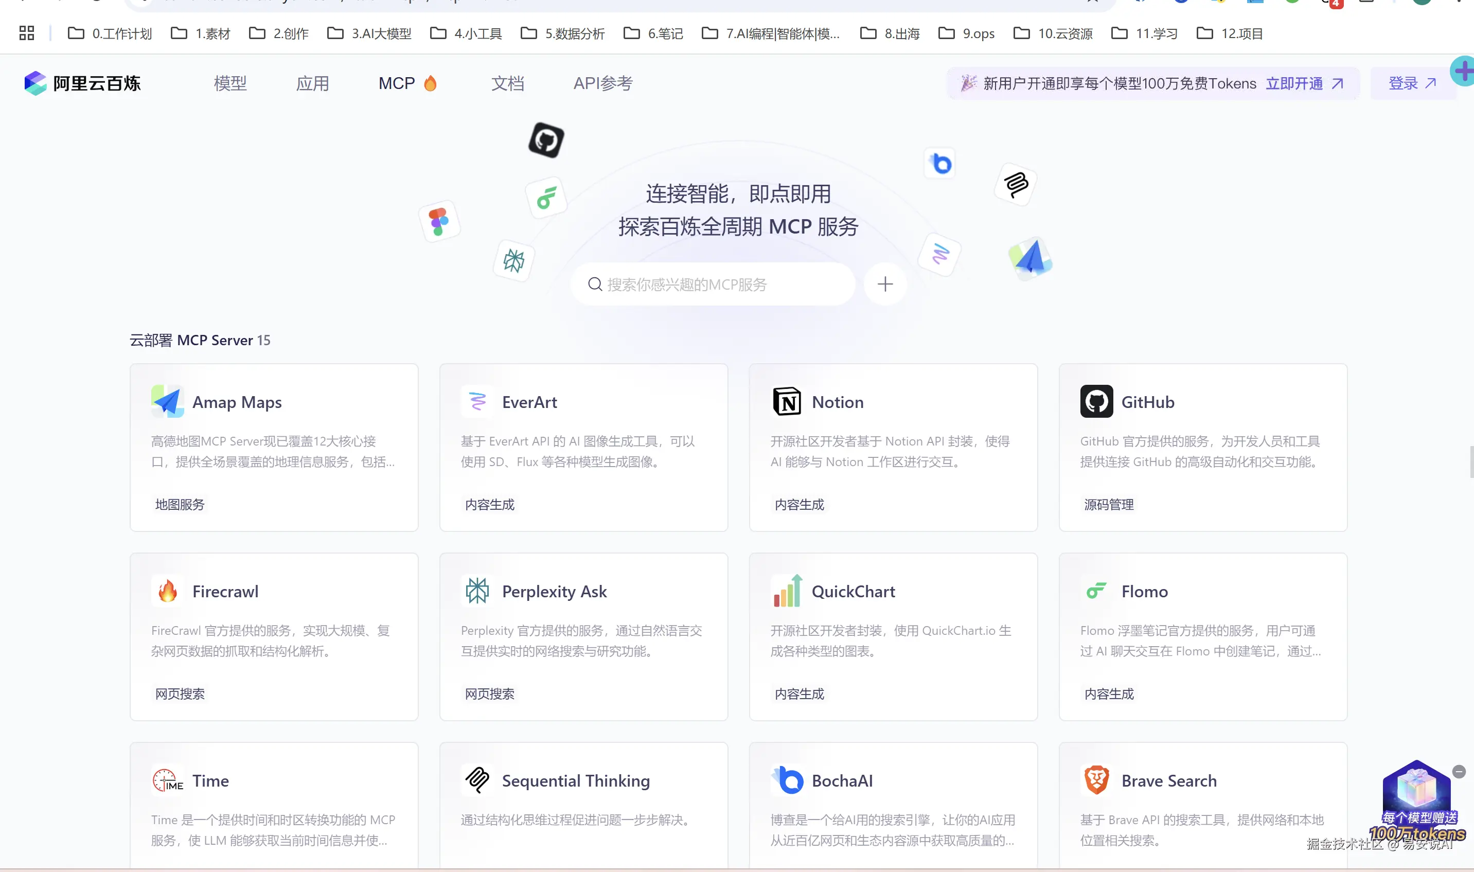Click the browser apps grid icon
Image resolution: width=1474 pixels, height=872 pixels.
coord(26,33)
